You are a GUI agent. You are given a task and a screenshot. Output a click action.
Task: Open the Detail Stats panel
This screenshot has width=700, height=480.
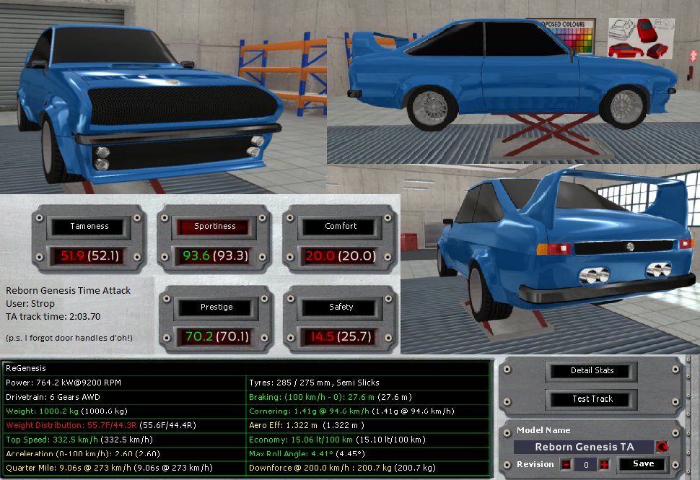coord(592,371)
